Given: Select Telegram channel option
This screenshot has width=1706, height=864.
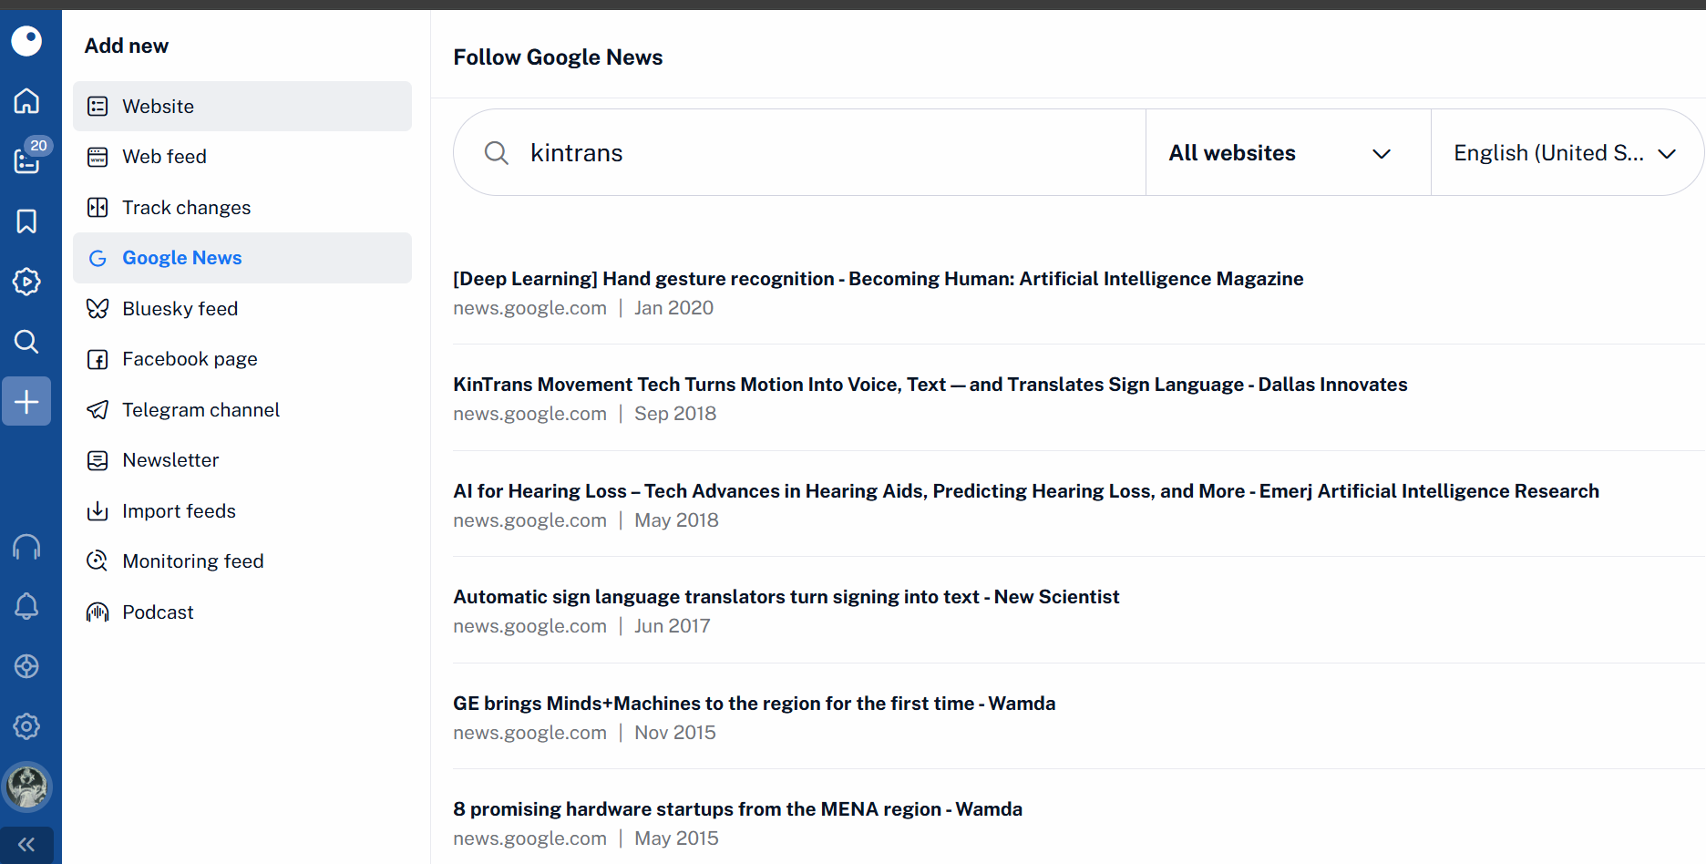Looking at the screenshot, I should [x=242, y=410].
